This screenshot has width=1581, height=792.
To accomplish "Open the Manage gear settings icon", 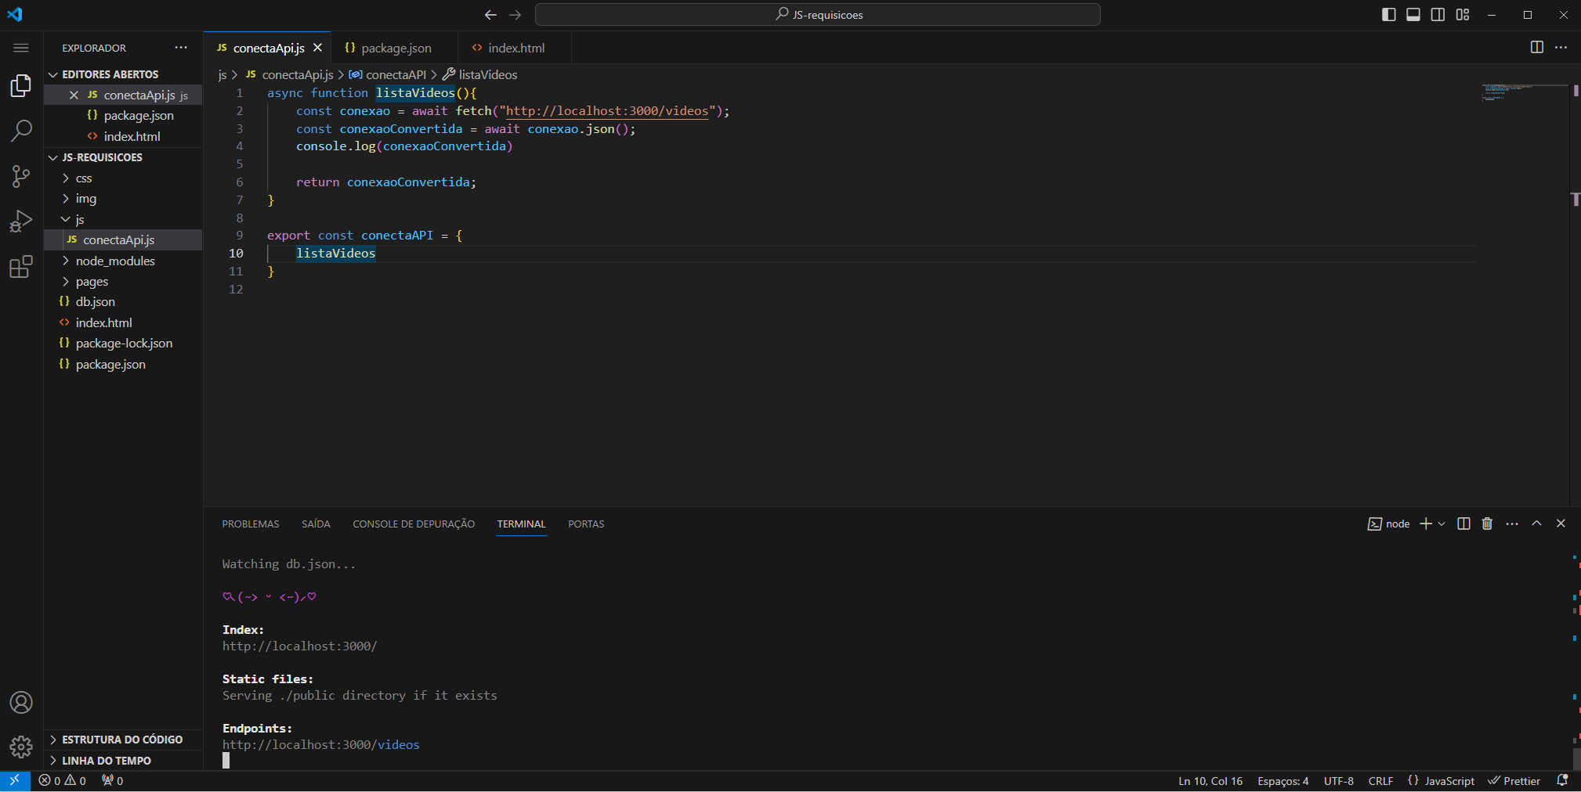I will click(x=21, y=747).
